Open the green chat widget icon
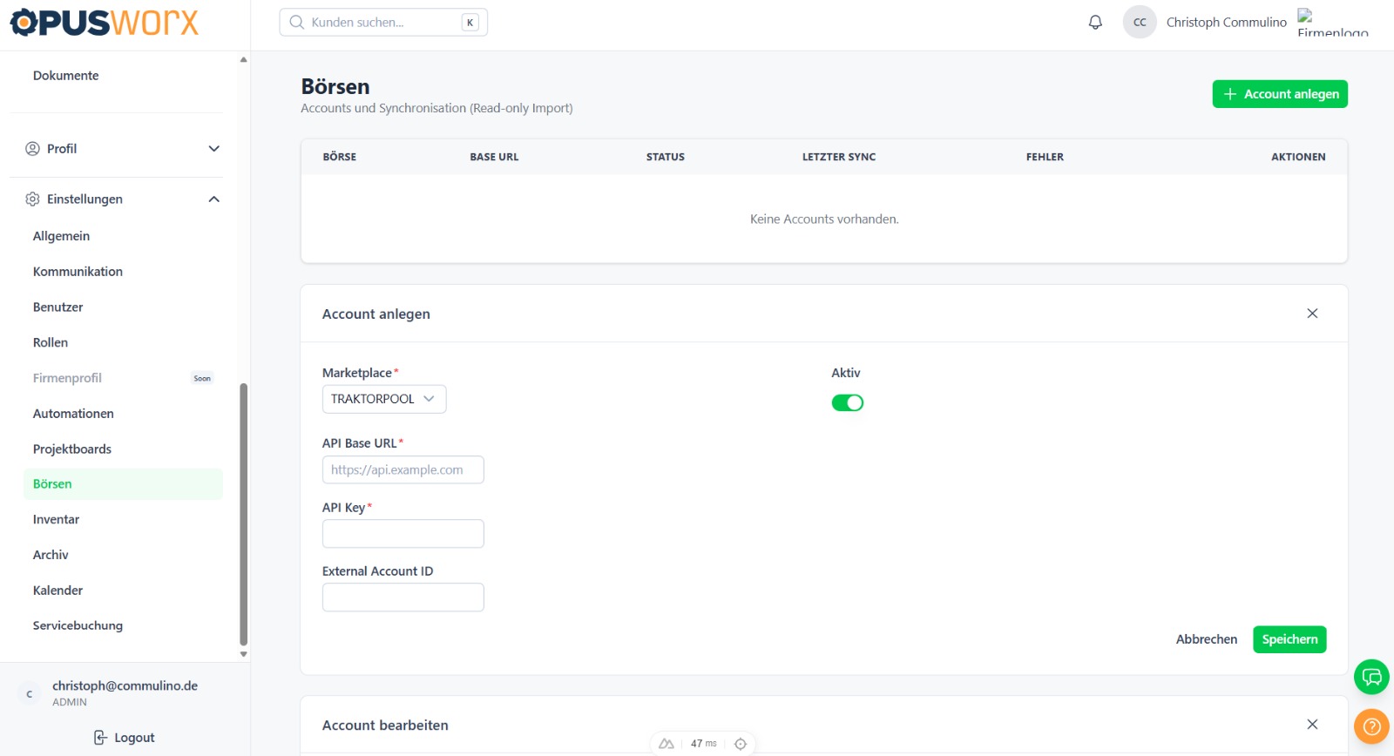The height and width of the screenshot is (756, 1394). pyautogui.click(x=1371, y=677)
